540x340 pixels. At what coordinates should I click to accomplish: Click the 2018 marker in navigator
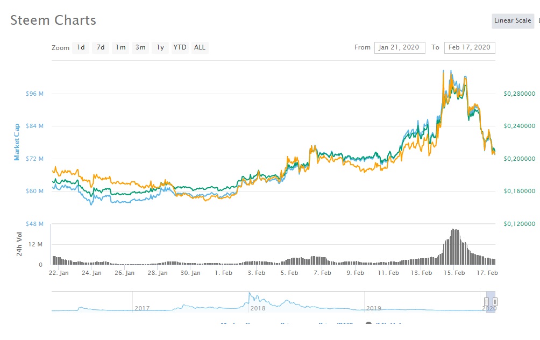tap(258, 308)
